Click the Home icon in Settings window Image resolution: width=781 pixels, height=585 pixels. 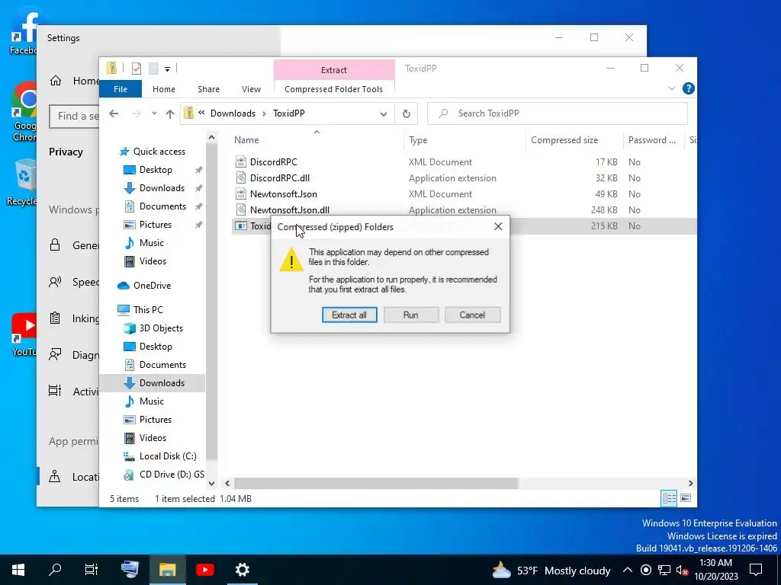(x=55, y=81)
